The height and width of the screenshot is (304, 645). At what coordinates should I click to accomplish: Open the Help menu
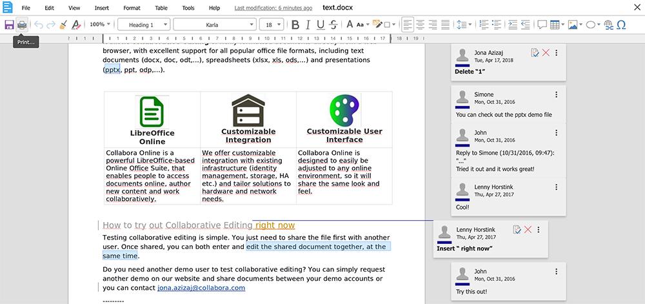(x=214, y=8)
